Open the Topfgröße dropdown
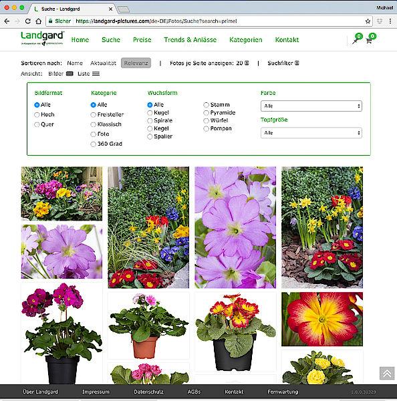Screen dimensions: 397x401 click(x=311, y=133)
